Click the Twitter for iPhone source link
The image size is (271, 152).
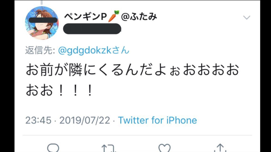pyautogui.click(x=158, y=120)
